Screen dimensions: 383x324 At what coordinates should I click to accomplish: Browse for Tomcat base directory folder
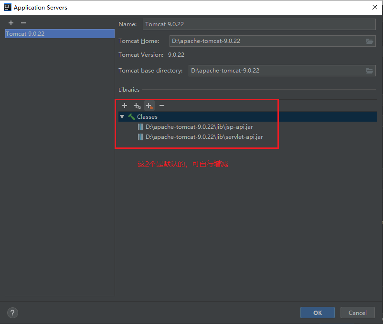coord(370,71)
